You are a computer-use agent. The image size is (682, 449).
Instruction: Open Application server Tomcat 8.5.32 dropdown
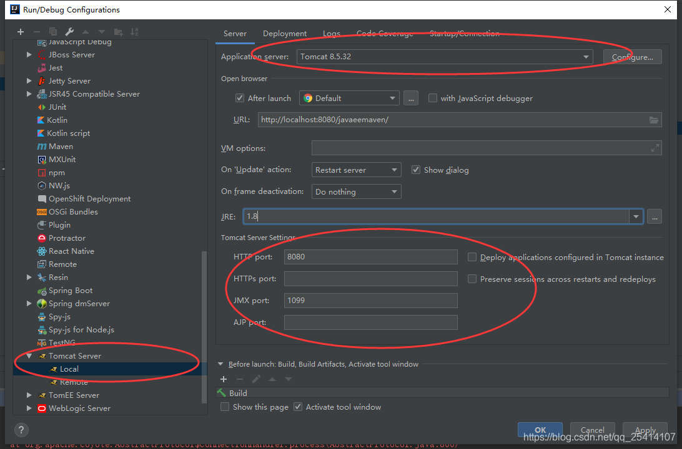click(445, 57)
